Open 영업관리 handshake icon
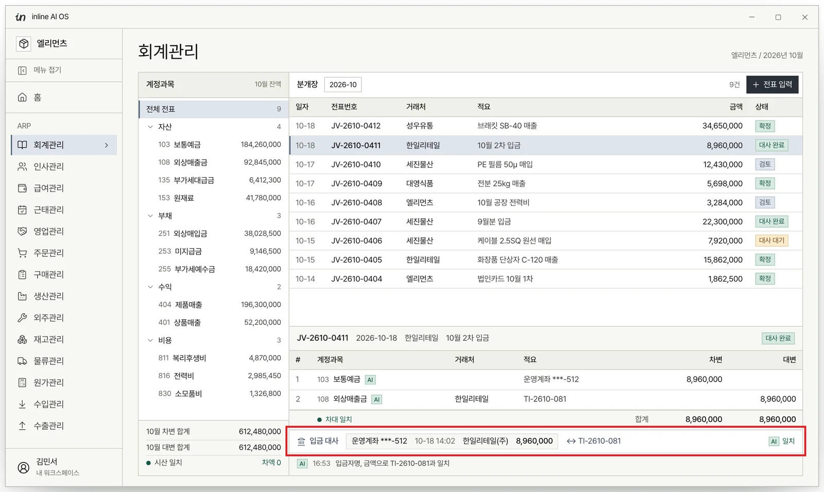Image resolution: width=824 pixels, height=492 pixels. click(22, 232)
